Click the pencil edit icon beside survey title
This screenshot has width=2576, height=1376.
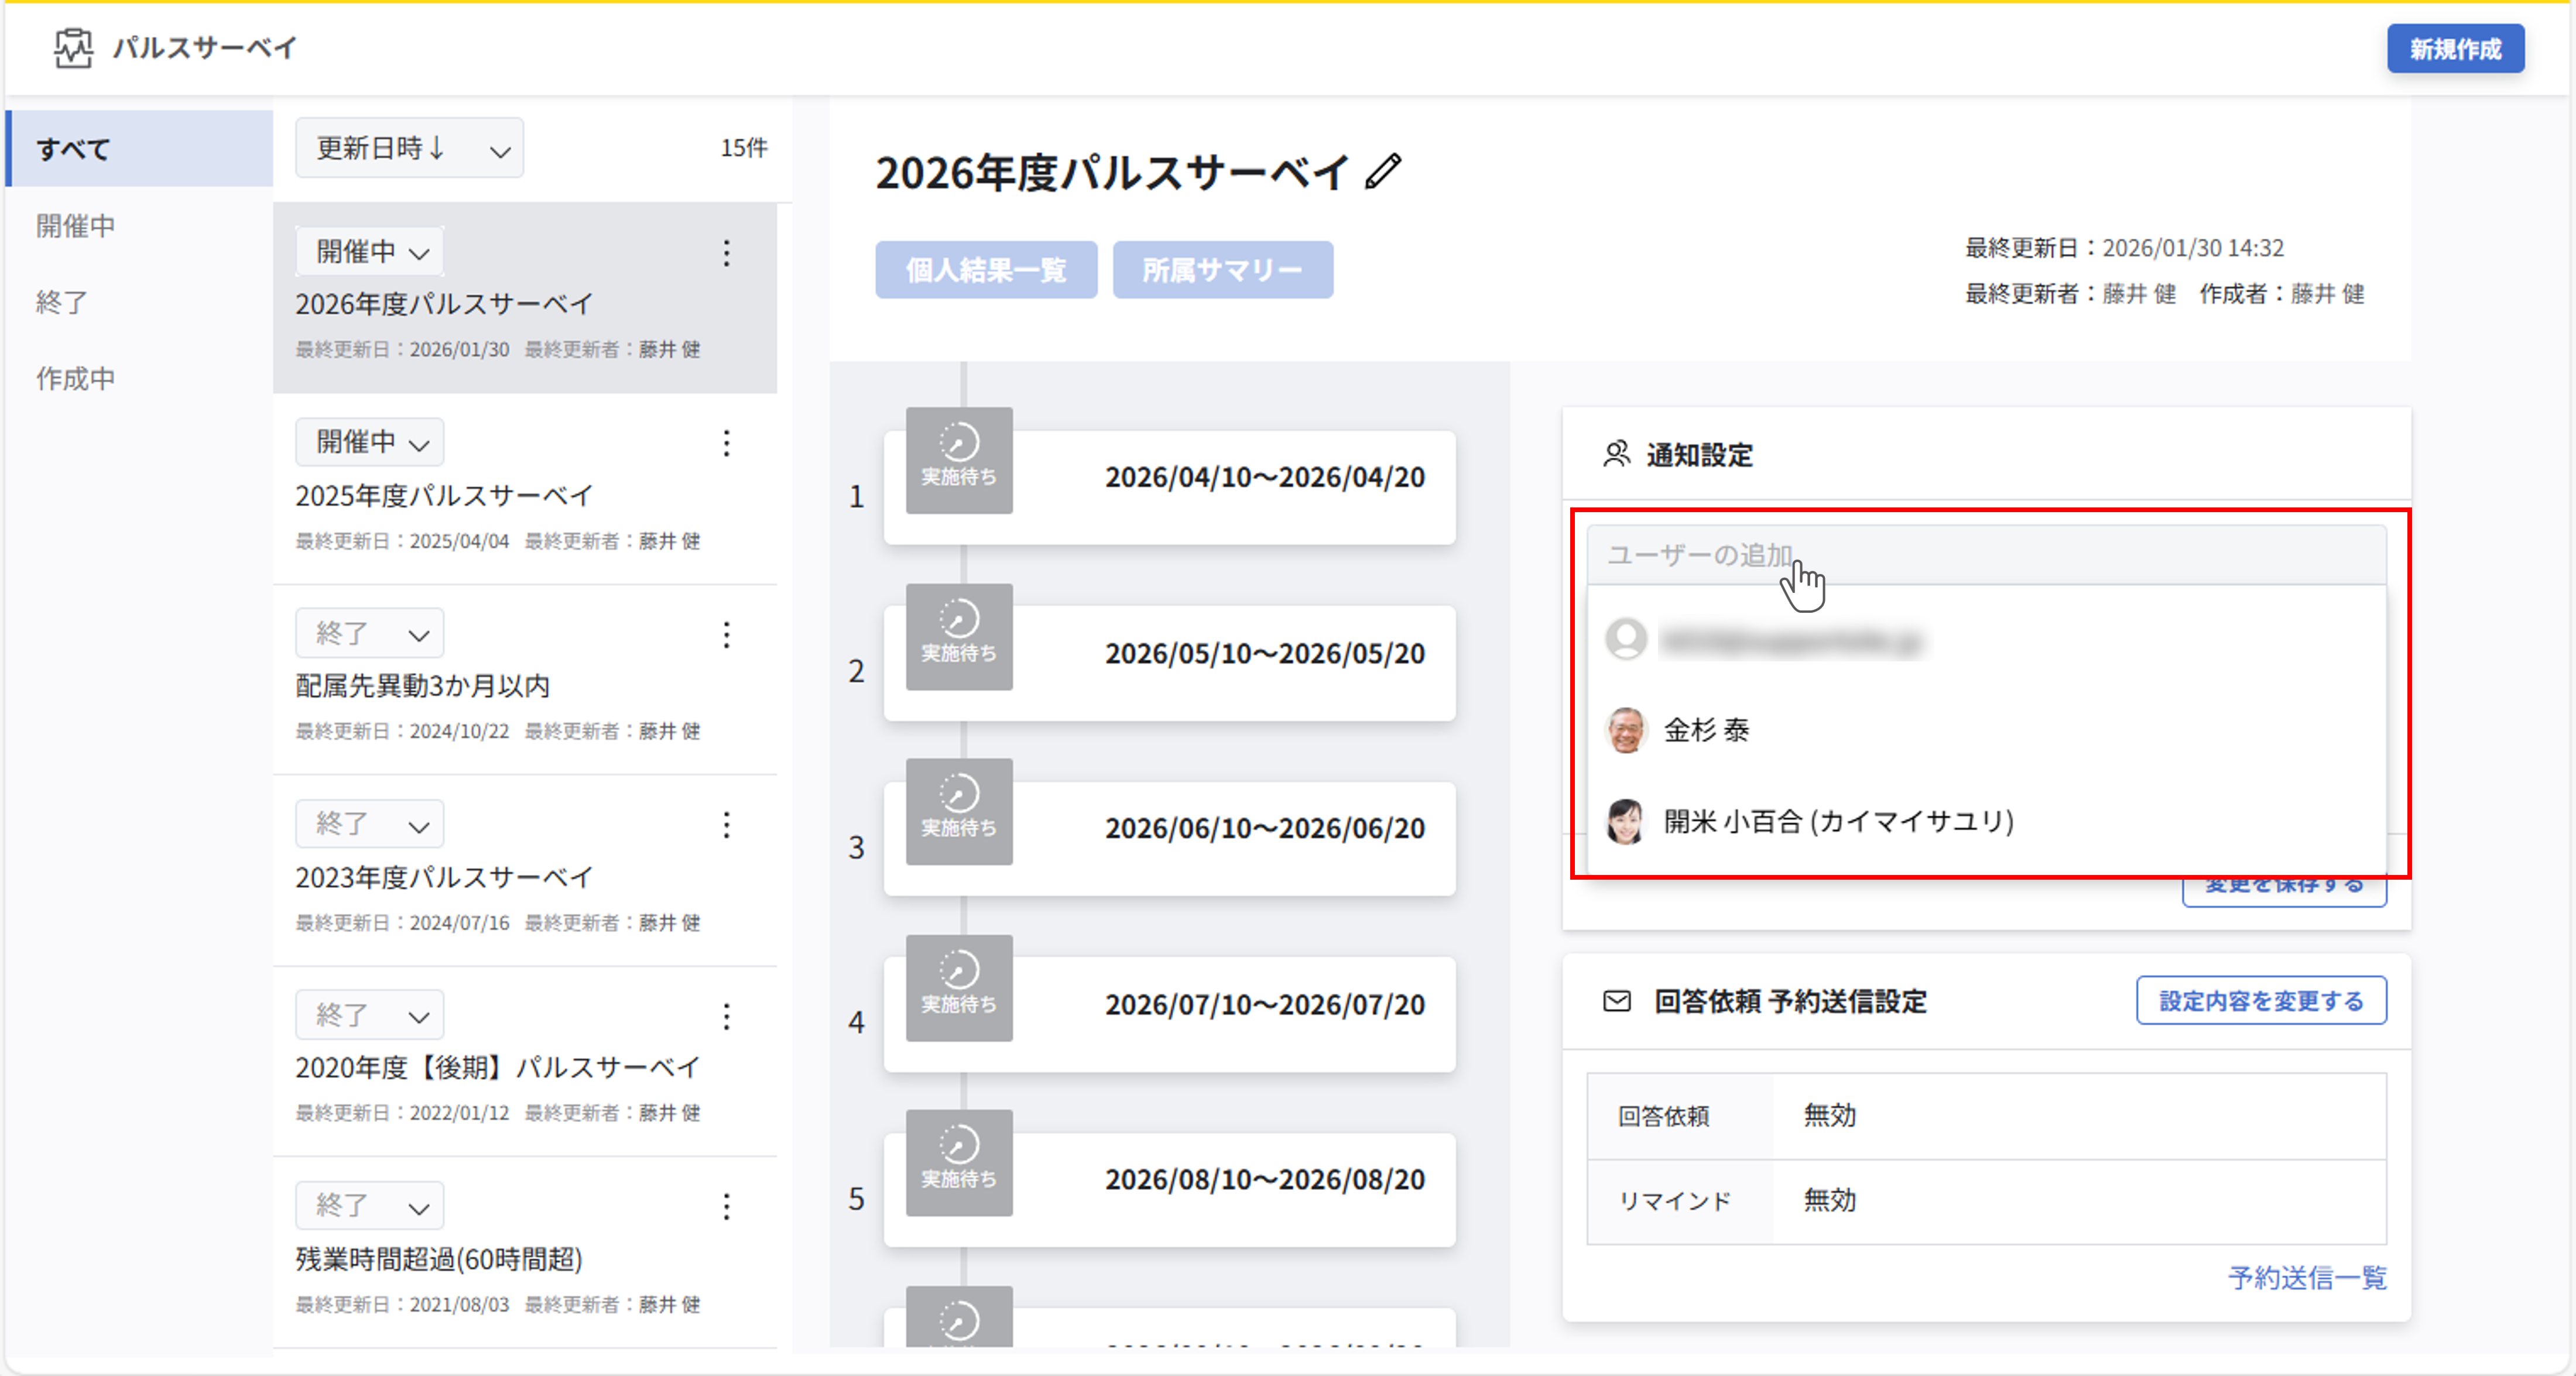click(1384, 171)
